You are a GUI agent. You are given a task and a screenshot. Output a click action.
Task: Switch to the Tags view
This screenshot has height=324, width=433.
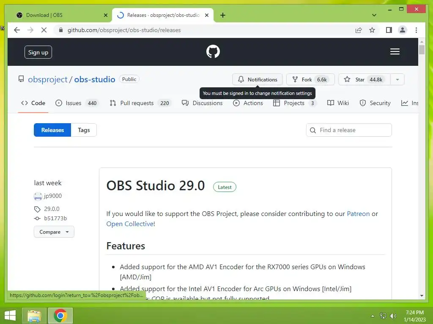(x=84, y=130)
